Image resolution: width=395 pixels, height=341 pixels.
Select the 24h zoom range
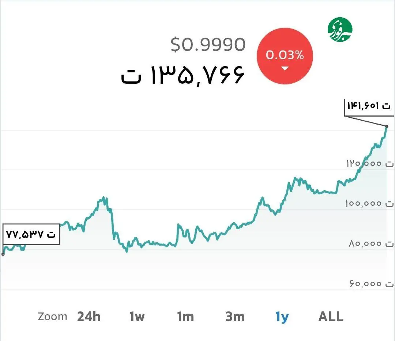tap(89, 317)
